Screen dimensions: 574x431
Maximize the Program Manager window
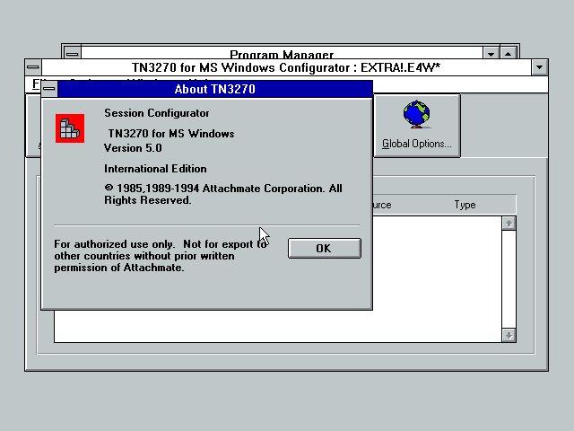(509, 54)
